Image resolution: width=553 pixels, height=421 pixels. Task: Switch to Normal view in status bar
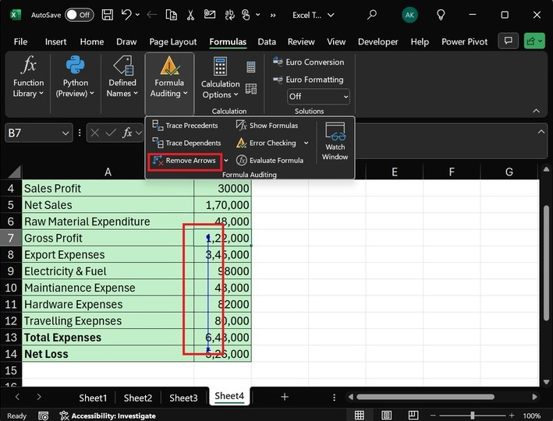[360, 416]
